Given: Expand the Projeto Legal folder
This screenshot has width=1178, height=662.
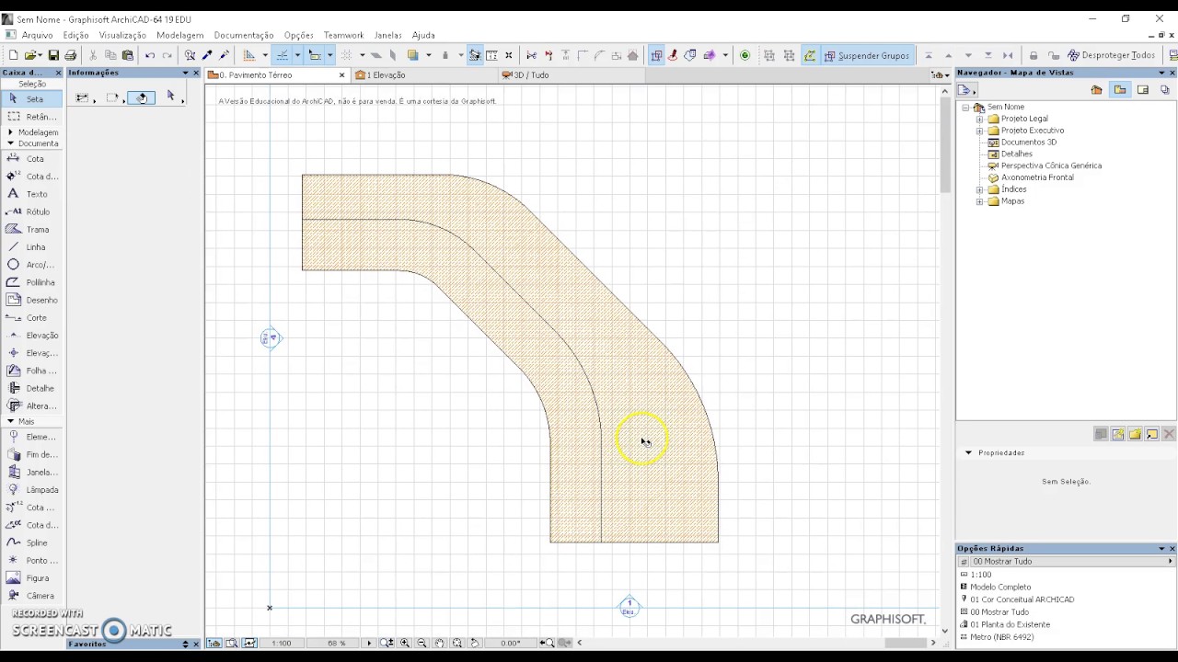Looking at the screenshot, I should pyautogui.click(x=980, y=119).
